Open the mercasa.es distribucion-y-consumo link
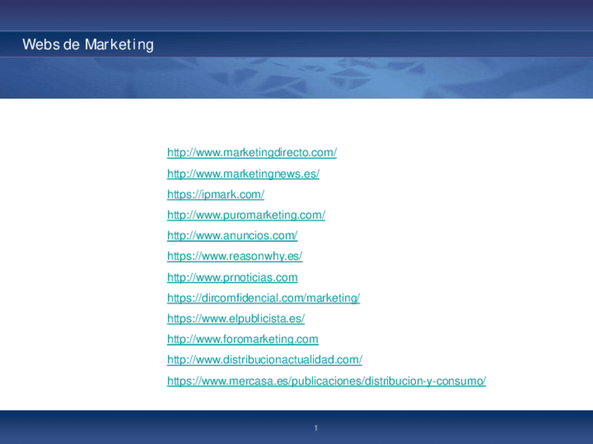 click(x=326, y=380)
